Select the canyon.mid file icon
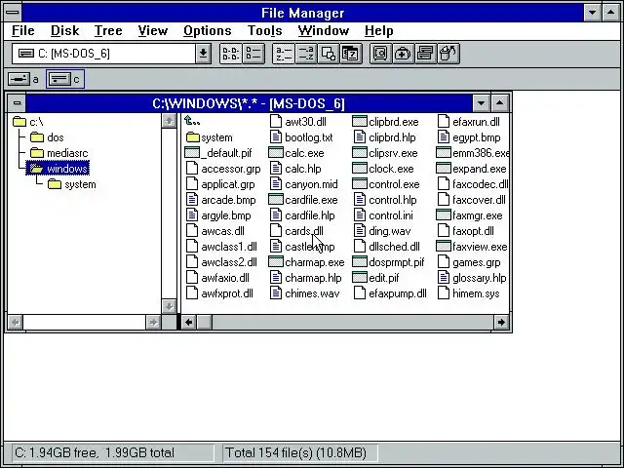Viewport: 624px width, 468px height. tap(276, 184)
